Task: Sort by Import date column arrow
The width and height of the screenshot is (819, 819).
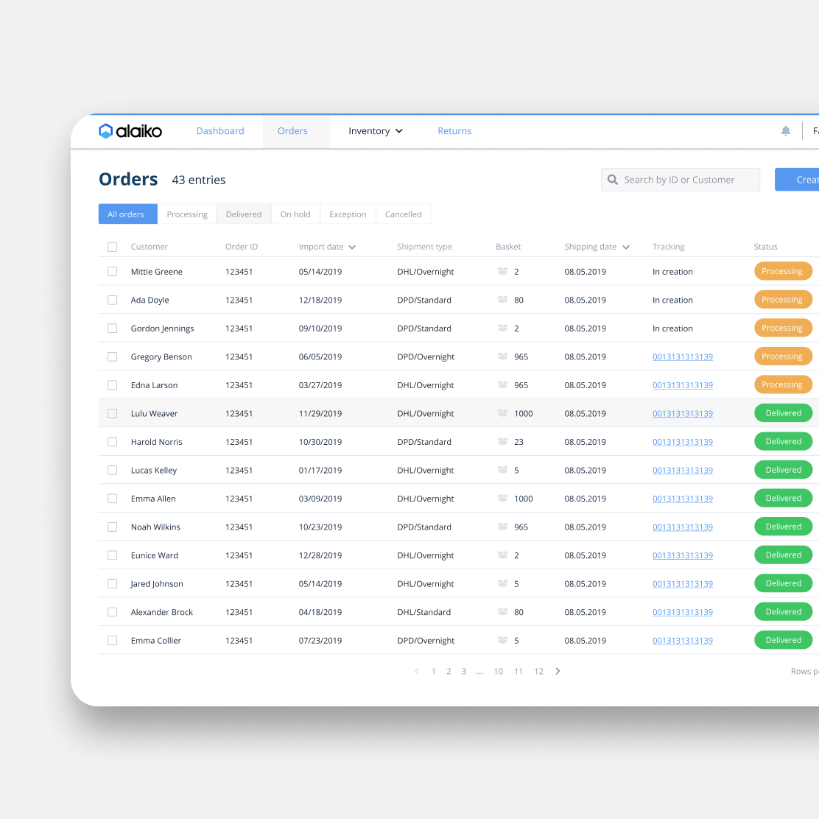Action: click(x=352, y=247)
